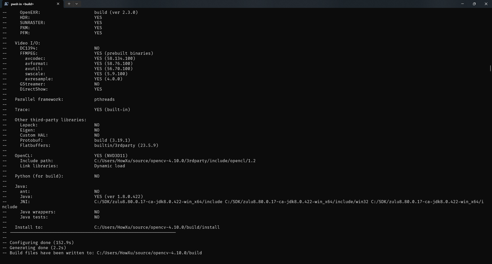Restore down the terminal window

(x=474, y=4)
